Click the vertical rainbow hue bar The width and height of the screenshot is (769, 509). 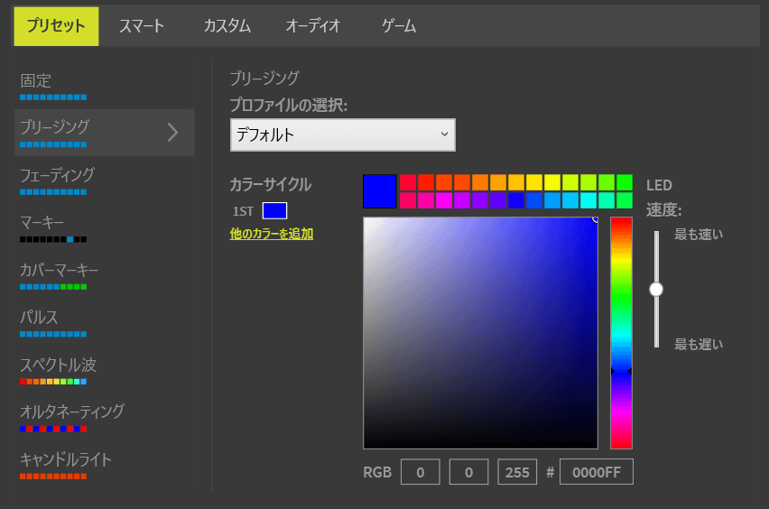621,333
